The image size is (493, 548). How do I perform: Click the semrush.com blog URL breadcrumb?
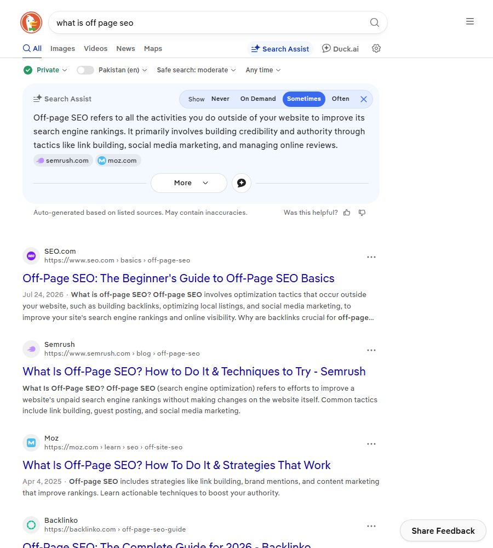coord(122,353)
